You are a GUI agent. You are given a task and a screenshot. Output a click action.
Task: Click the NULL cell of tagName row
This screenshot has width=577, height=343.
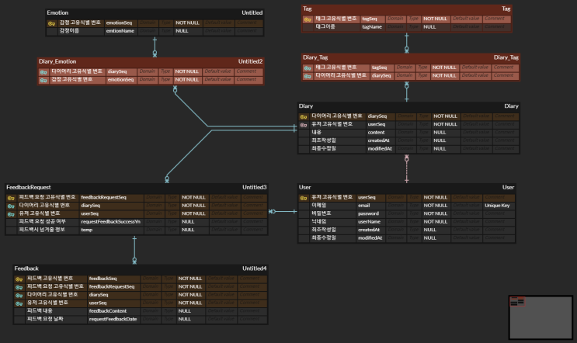(x=429, y=27)
